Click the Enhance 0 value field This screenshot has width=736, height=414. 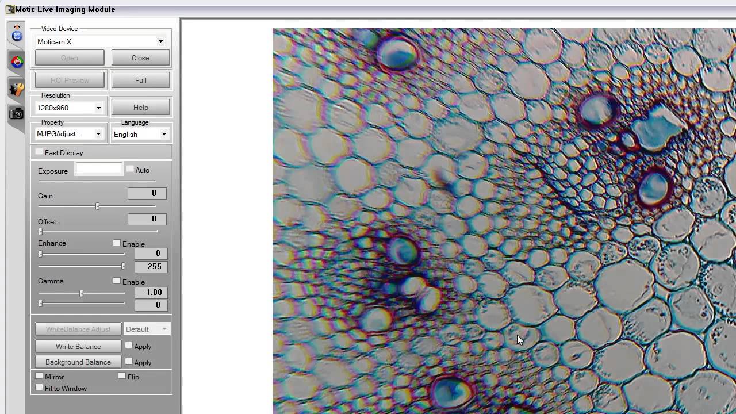pyautogui.click(x=151, y=254)
